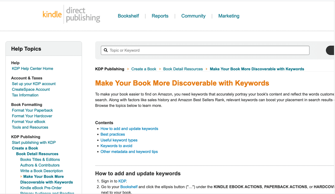Click the orange page title heading
The width and height of the screenshot is (335, 194).
point(182,83)
